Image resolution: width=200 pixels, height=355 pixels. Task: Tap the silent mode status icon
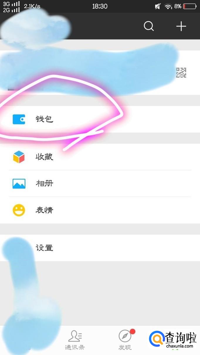click(158, 6)
